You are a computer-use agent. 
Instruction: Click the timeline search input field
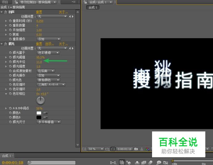(x=51, y=163)
